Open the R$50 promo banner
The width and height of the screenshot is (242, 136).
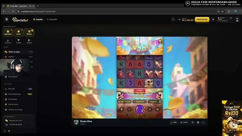[x=232, y=118]
